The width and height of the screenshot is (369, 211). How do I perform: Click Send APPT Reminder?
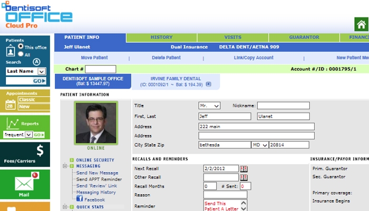point(99,179)
